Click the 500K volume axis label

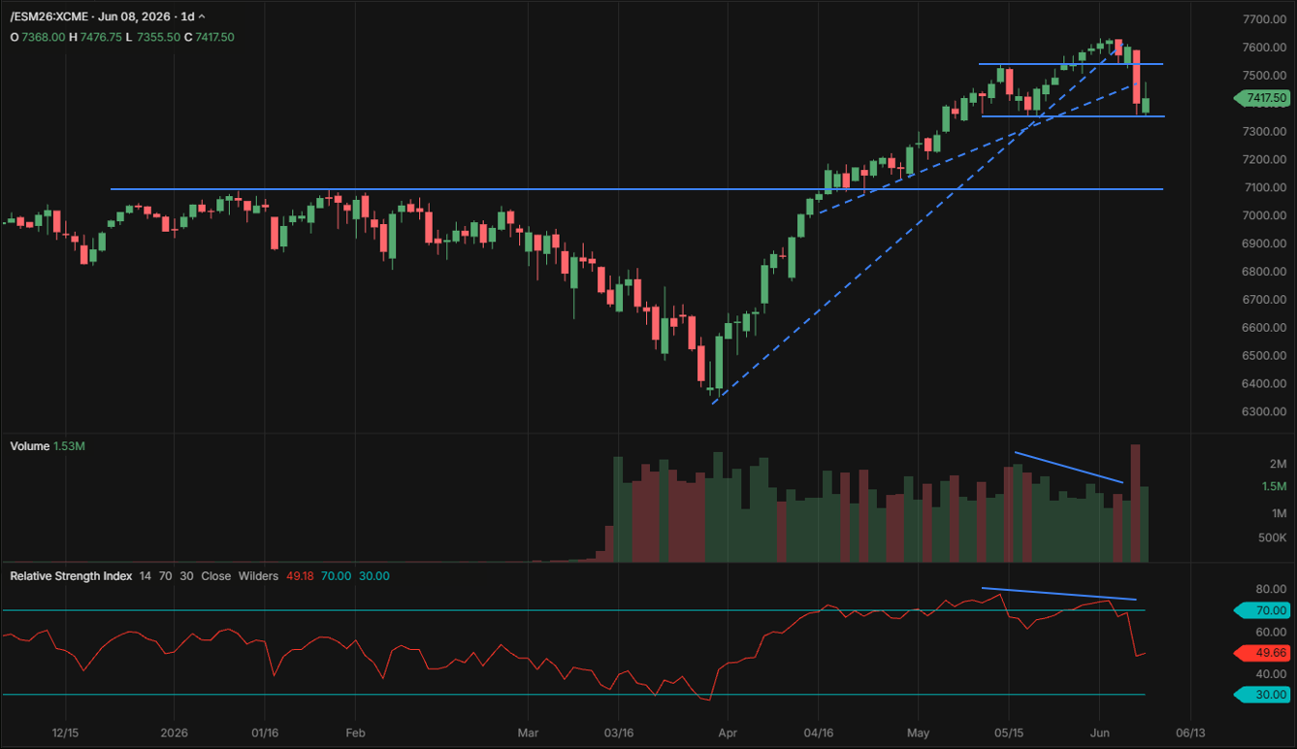click(x=1272, y=537)
